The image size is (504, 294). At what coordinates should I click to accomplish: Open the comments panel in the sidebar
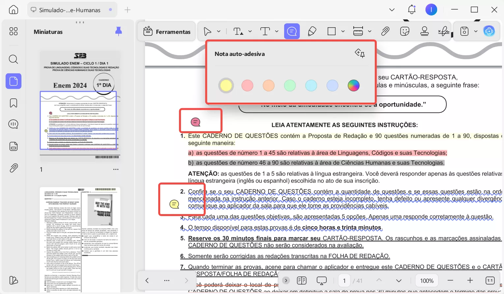(x=13, y=124)
